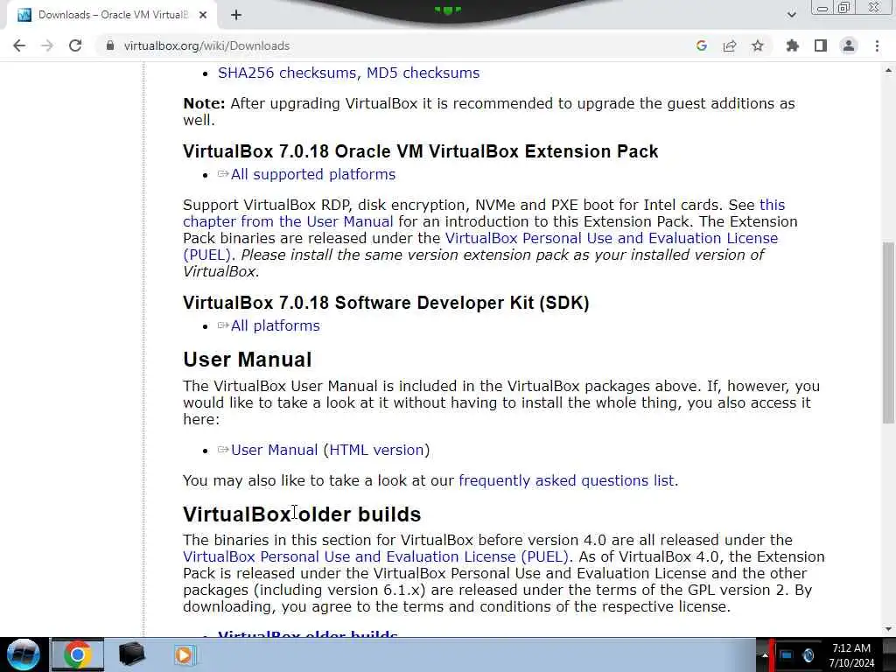Click the User Manual heading

click(x=248, y=360)
